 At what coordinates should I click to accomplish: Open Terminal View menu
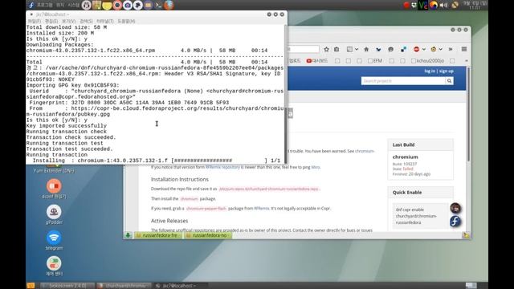[68, 22]
